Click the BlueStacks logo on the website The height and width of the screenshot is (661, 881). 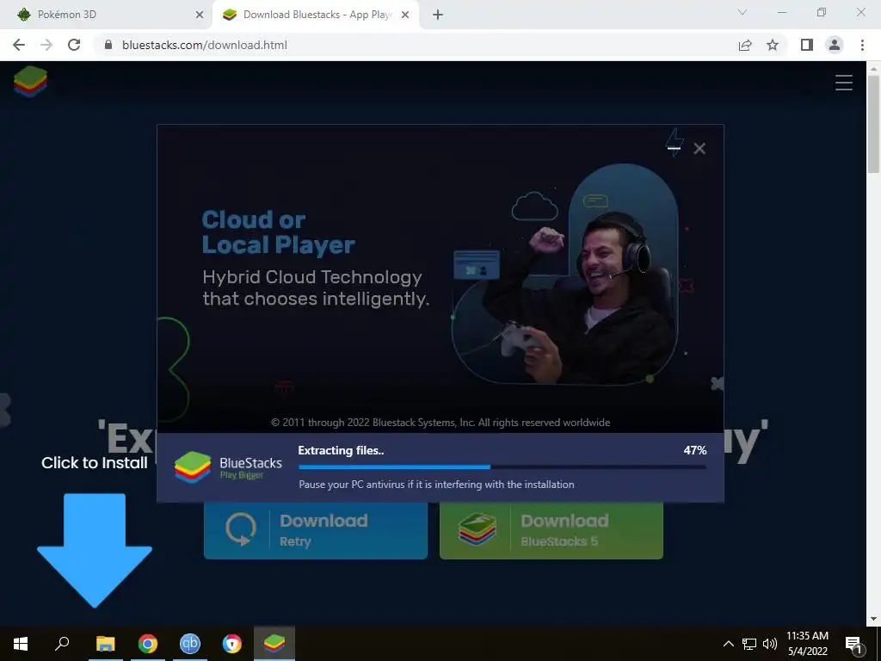pos(30,81)
